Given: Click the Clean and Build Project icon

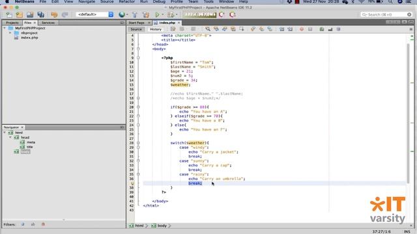Looking at the screenshot, I should pos(146,14).
